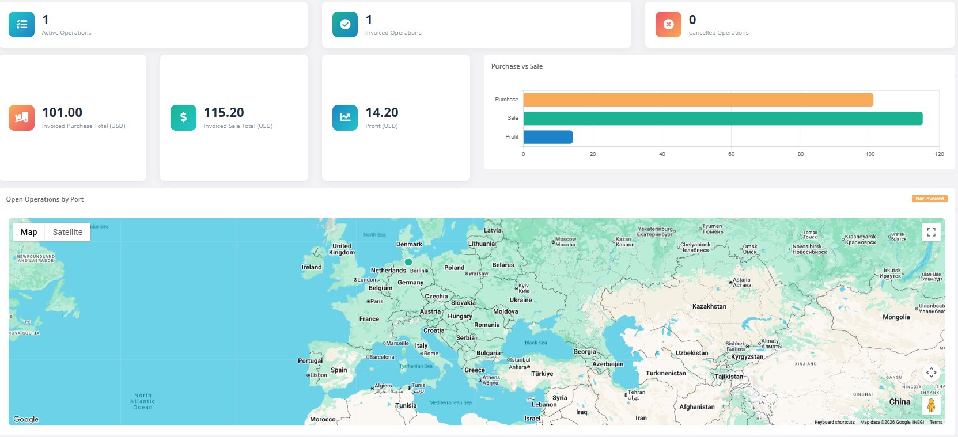The width and height of the screenshot is (958, 437).
Task: Click the Türkiye label on the map
Action: [542, 374]
